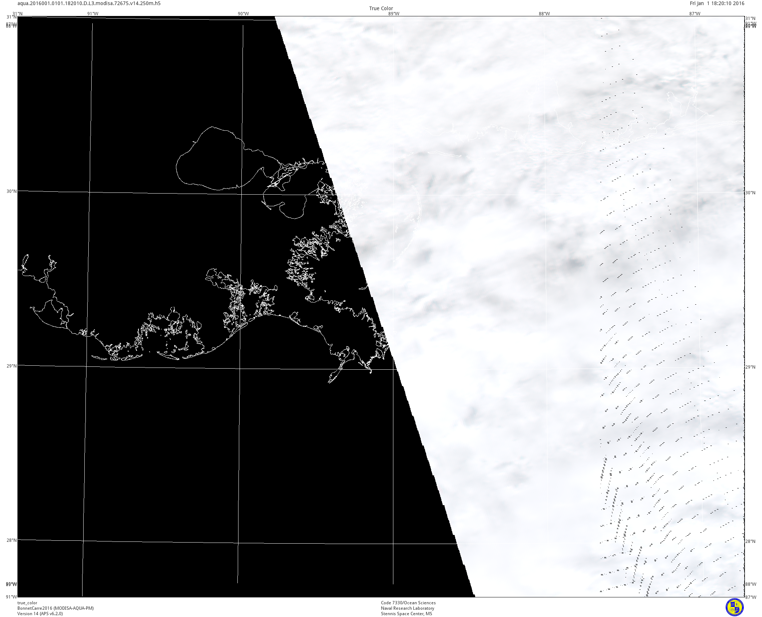Click 'Code 7330/Ocean Sciences' text

pyautogui.click(x=408, y=603)
